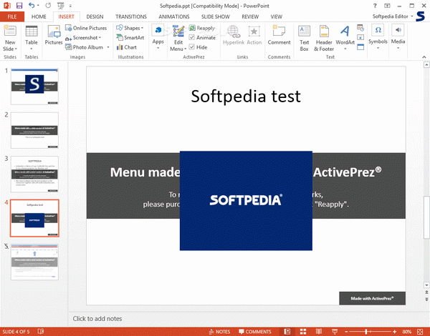Click the Table icon
The image size is (430, 336).
tap(32, 31)
